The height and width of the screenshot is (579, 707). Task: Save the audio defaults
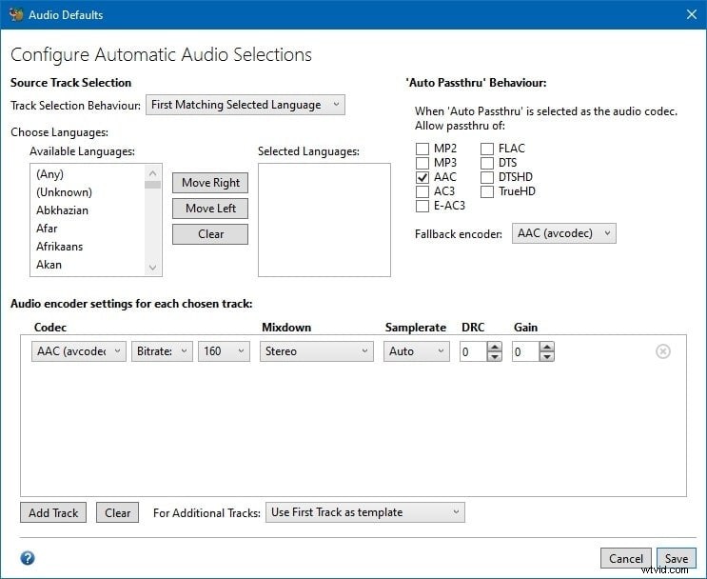point(676,559)
